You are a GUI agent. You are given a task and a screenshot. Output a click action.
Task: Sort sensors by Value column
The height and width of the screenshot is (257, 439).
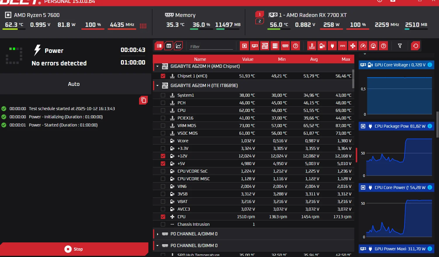click(x=248, y=59)
